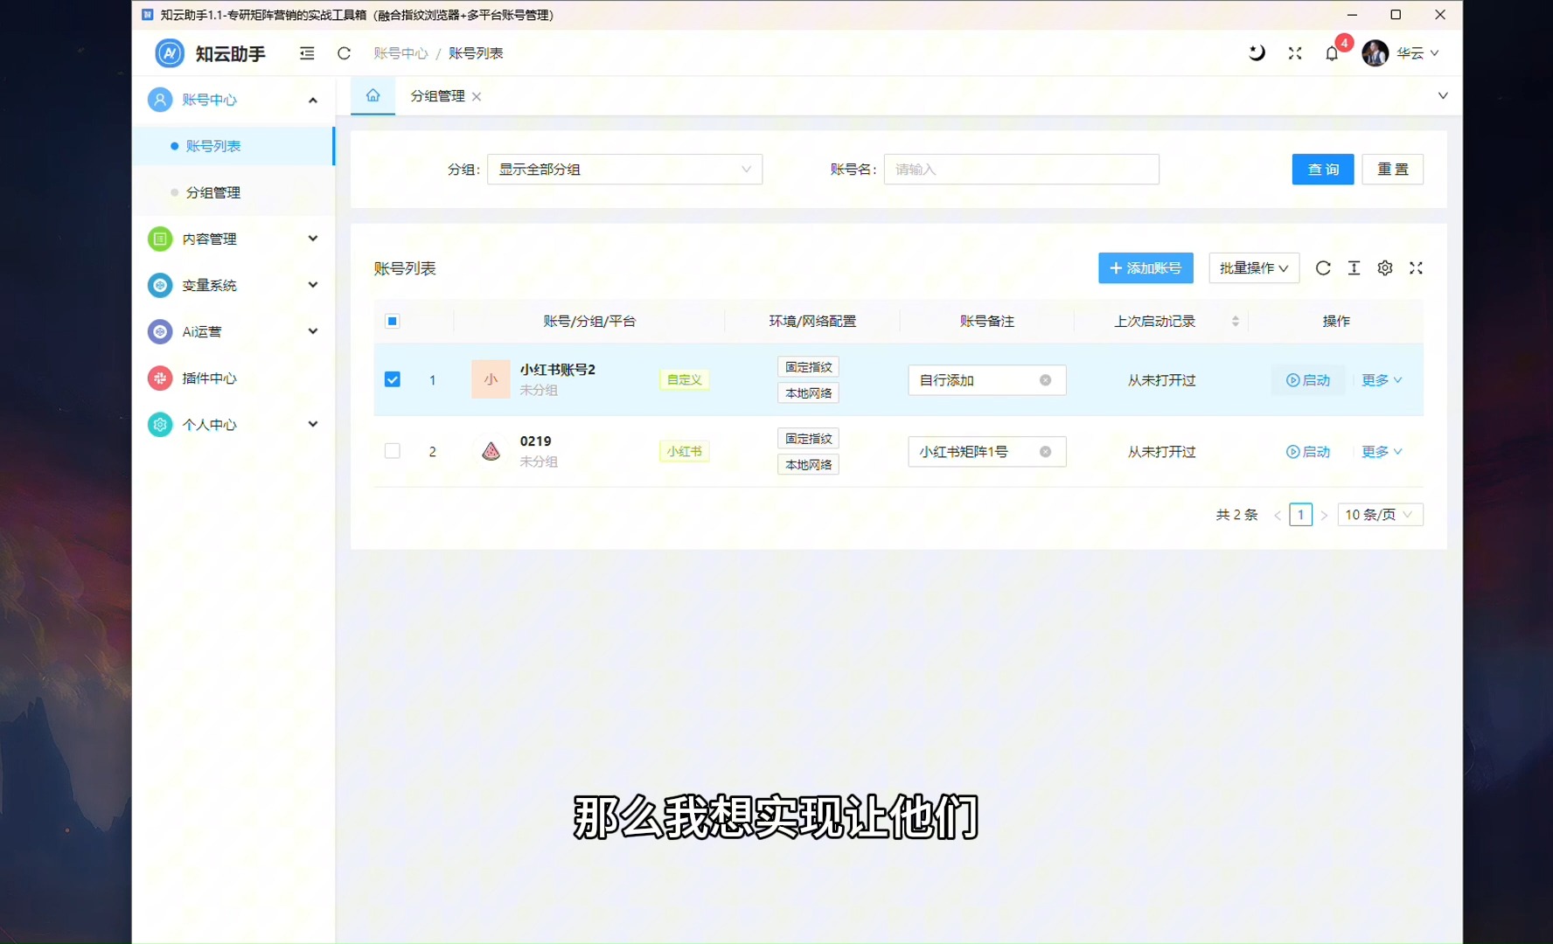Check the 0219 row checkbox
This screenshot has height=944, width=1553.
(x=393, y=451)
